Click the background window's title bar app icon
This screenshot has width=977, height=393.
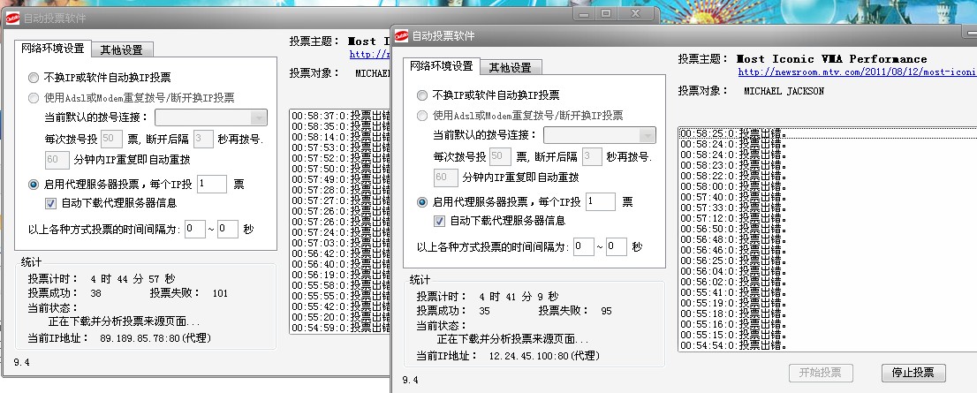11,16
